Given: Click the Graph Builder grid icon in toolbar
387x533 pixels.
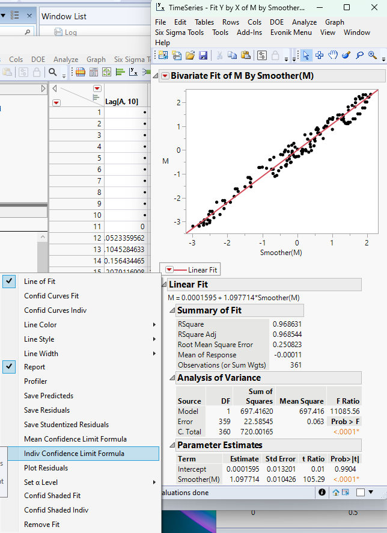Looking at the screenshot, I should click(106, 72).
